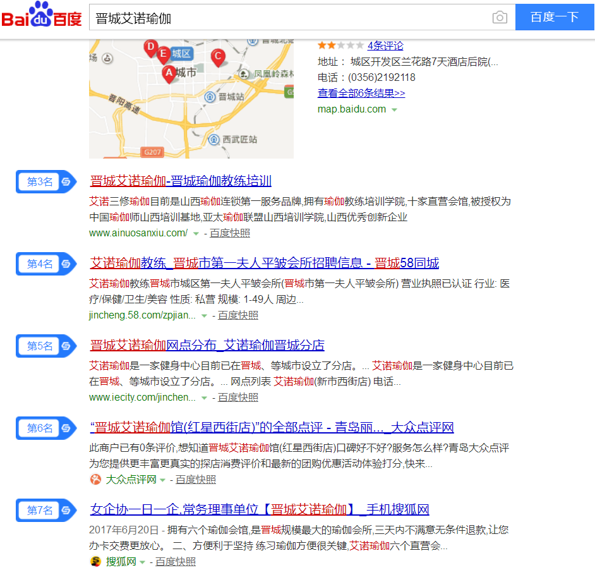
Task: Open 百度快照 for 搜狐网 result
Action: 176,562
